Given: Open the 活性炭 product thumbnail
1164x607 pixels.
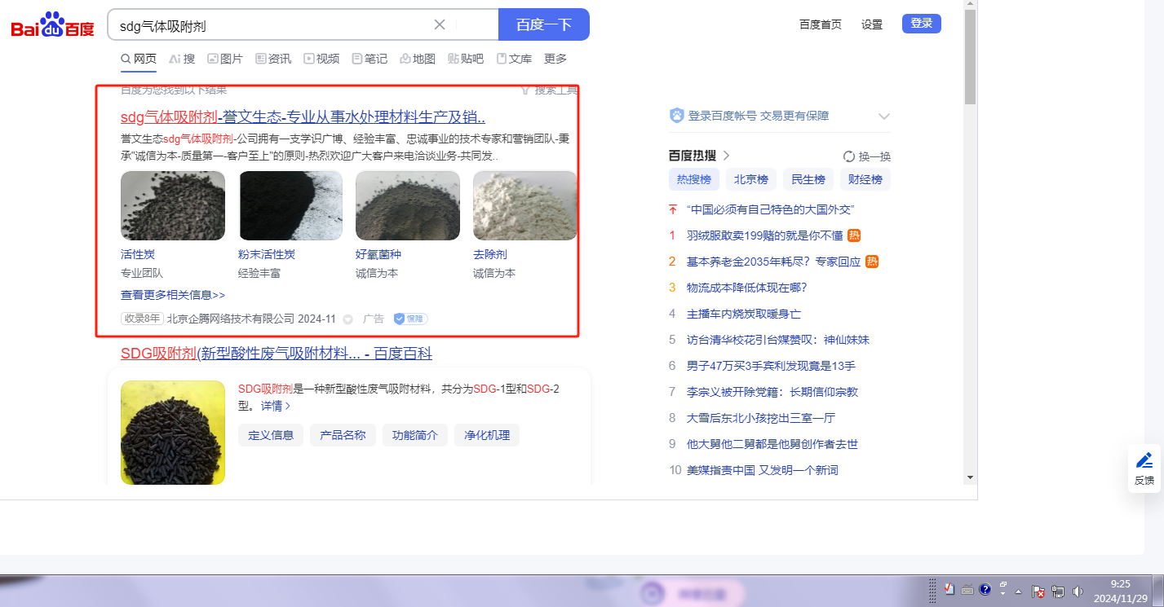Looking at the screenshot, I should [x=173, y=205].
